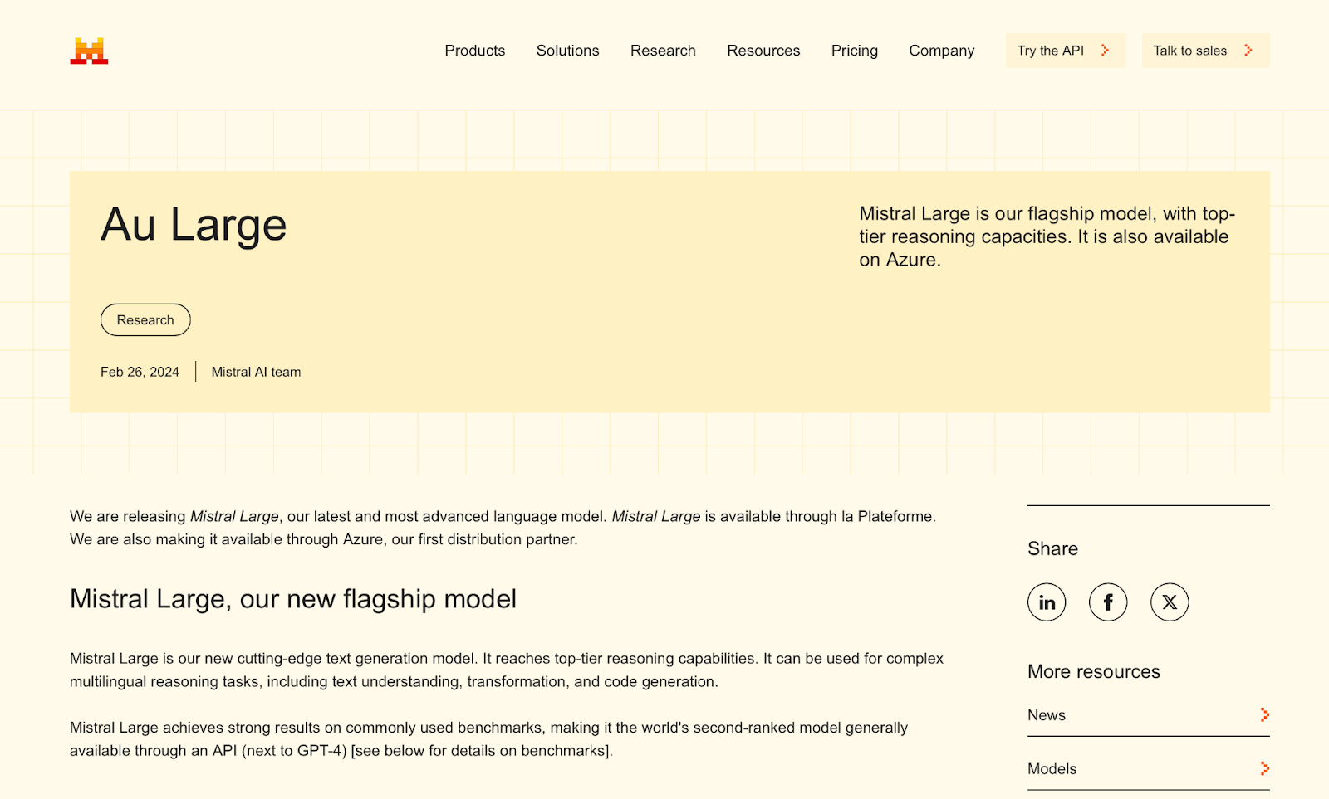Click the arrow next to Models
Viewport: 1329px width, 799px height.
[x=1264, y=768]
